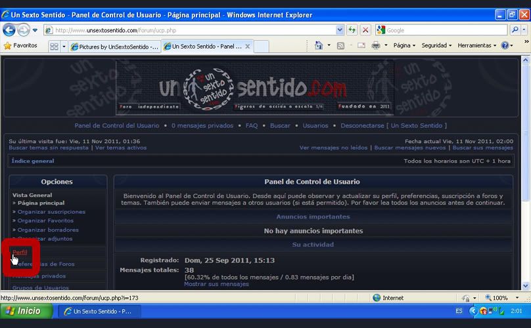Expand the Home dropdown arrow

[329, 45]
